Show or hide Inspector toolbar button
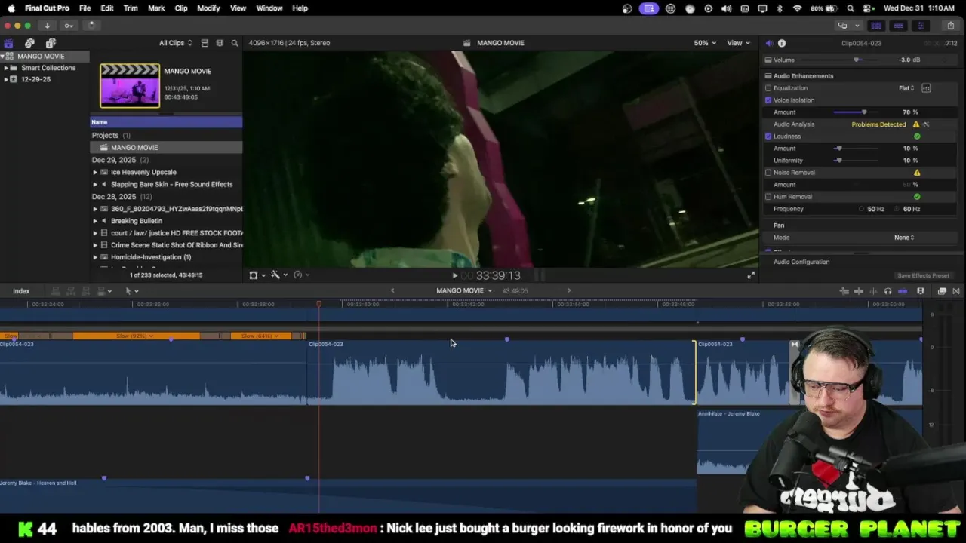 (x=920, y=25)
